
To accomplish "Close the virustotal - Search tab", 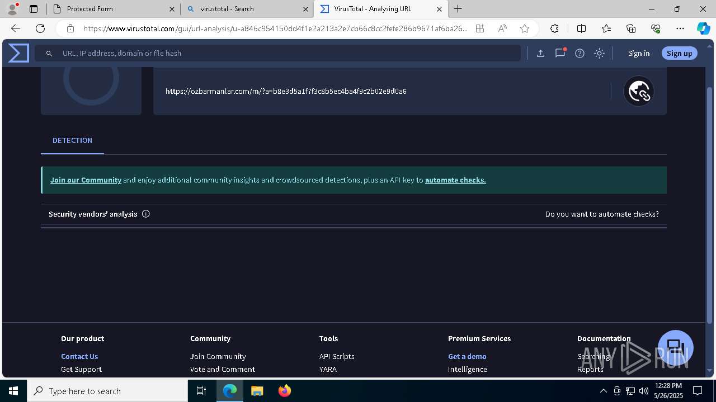I will 305,9.
